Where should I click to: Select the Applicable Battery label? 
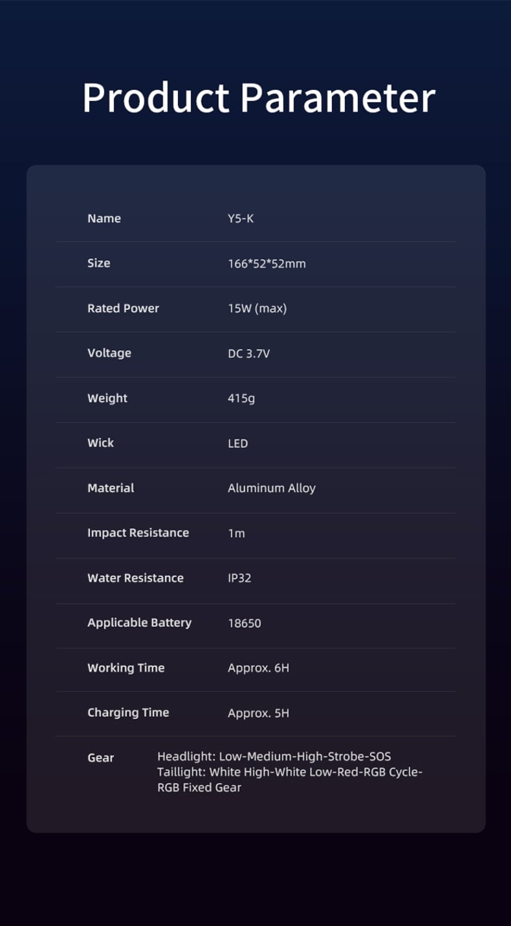(139, 623)
